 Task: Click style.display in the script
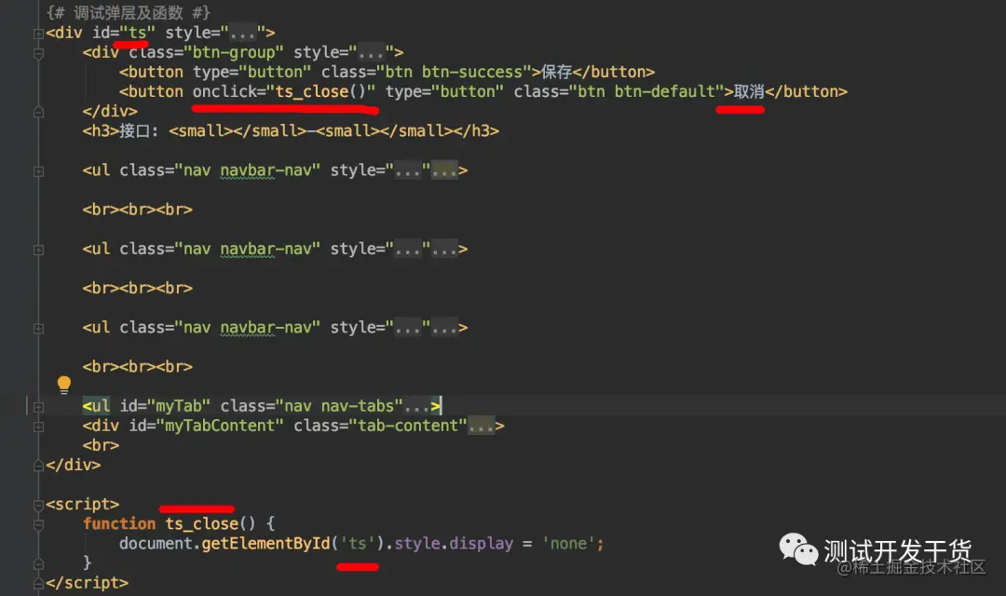pos(454,544)
